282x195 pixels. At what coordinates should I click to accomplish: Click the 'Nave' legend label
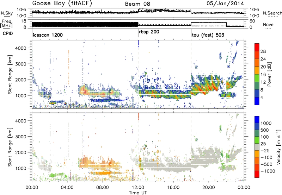click(268, 24)
